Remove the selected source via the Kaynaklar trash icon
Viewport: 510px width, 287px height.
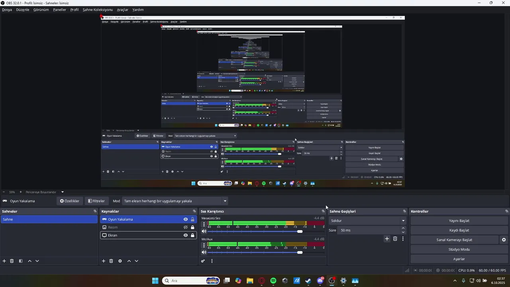click(x=111, y=261)
